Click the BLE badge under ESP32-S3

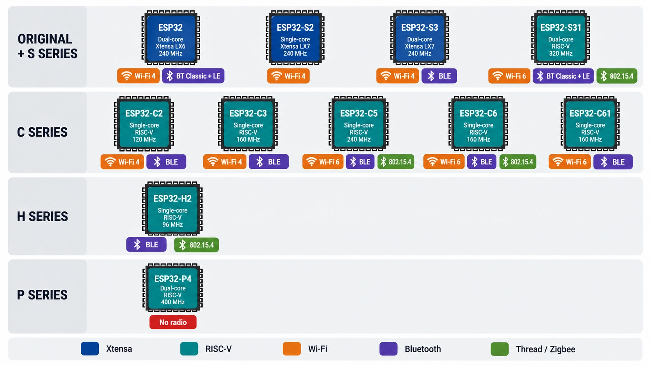click(439, 76)
